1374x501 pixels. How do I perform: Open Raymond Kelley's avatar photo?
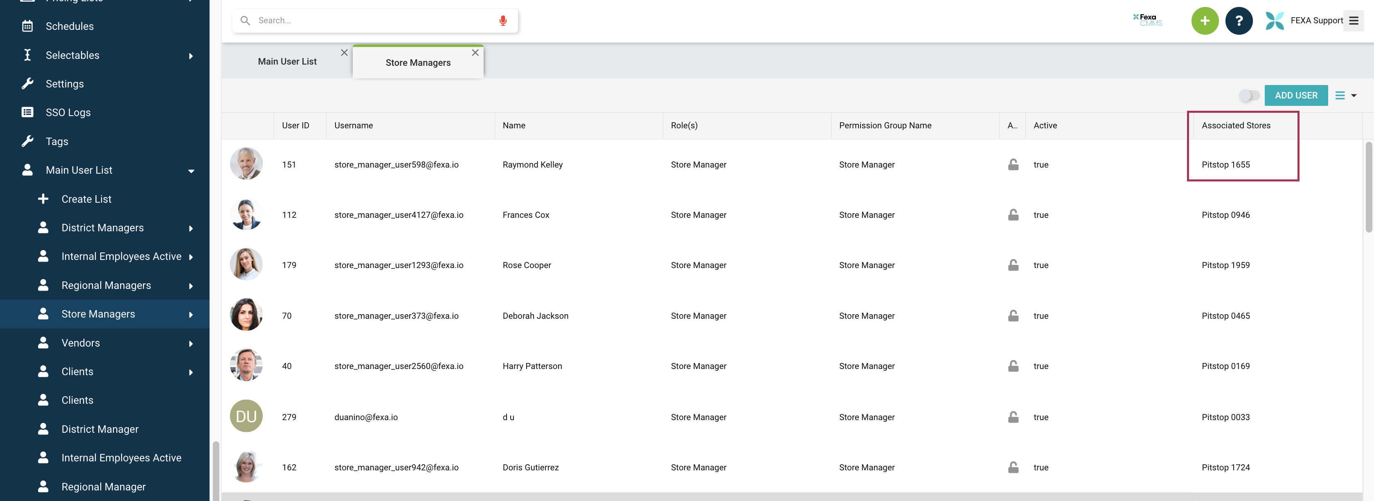pos(246,163)
